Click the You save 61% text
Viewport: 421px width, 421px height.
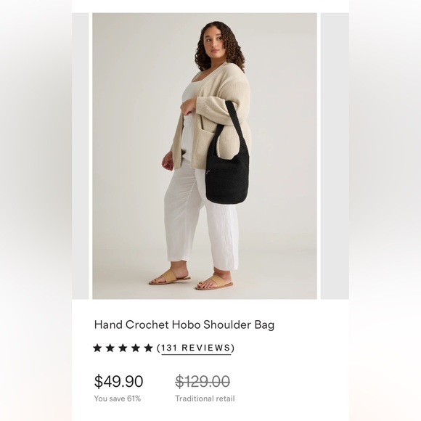(x=118, y=398)
